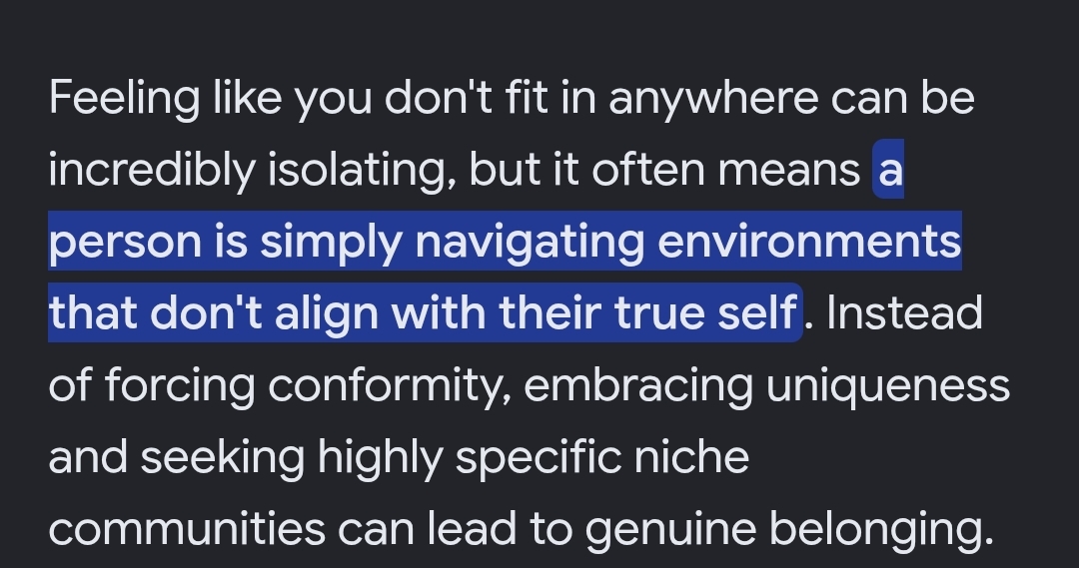This screenshot has height=568, width=1079.
Task: Click the word 'communities'
Action: point(187,528)
